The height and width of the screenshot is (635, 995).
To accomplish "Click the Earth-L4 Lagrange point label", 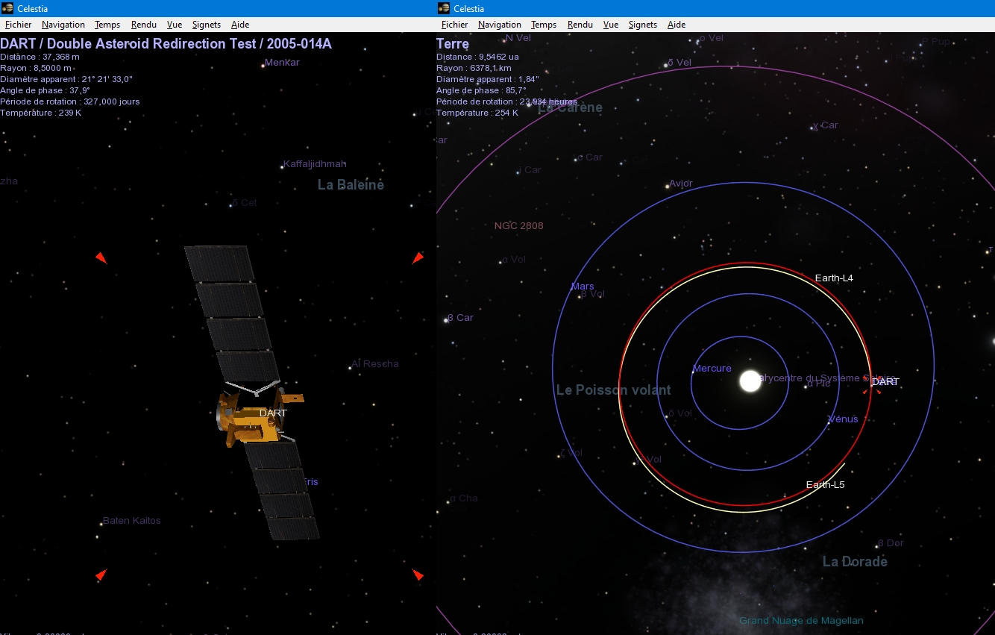I will 834,278.
